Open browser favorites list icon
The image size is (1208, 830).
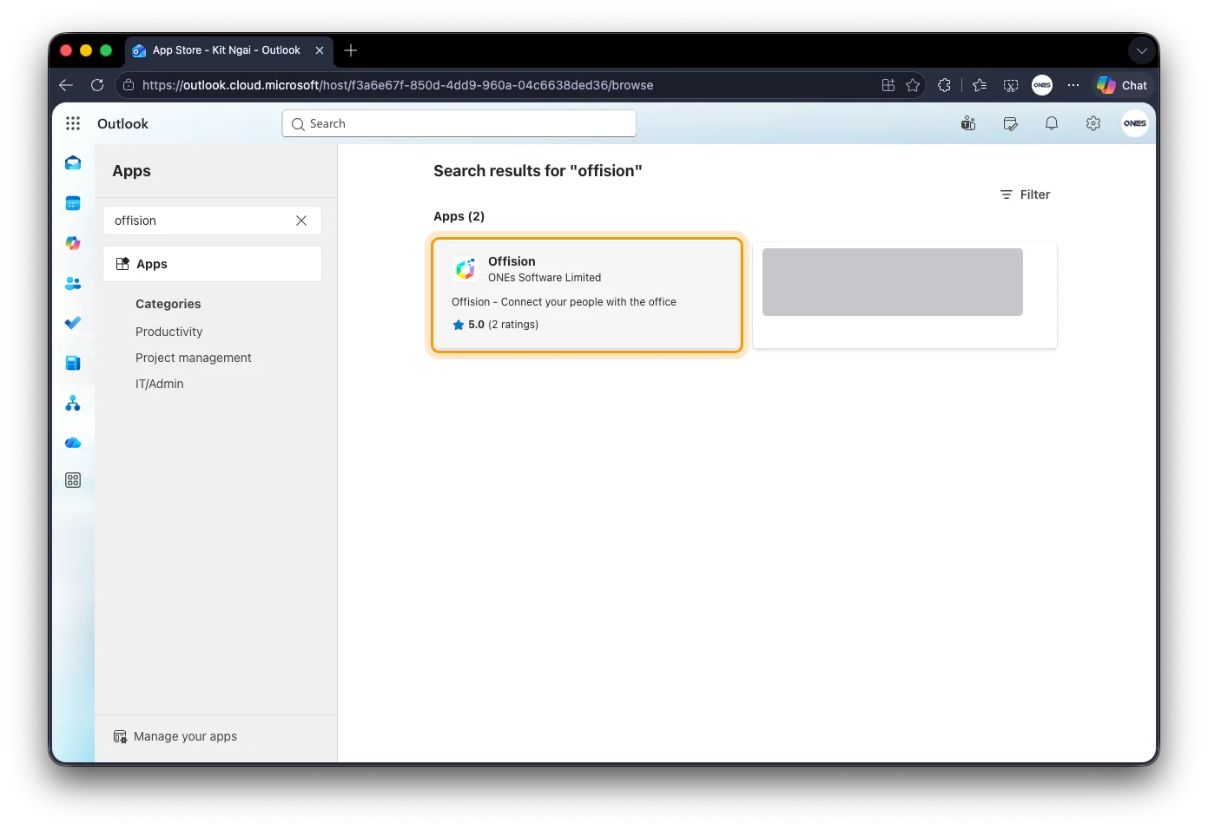(x=980, y=85)
